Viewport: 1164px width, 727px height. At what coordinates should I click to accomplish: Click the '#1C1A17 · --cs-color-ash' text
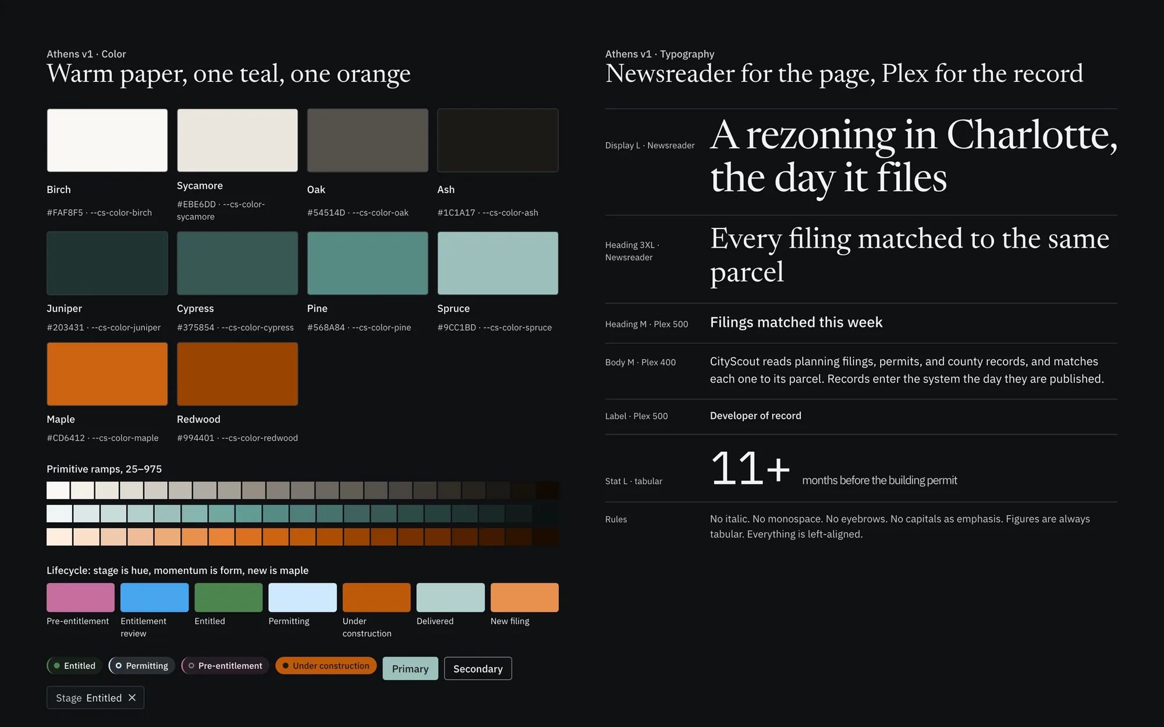(488, 212)
